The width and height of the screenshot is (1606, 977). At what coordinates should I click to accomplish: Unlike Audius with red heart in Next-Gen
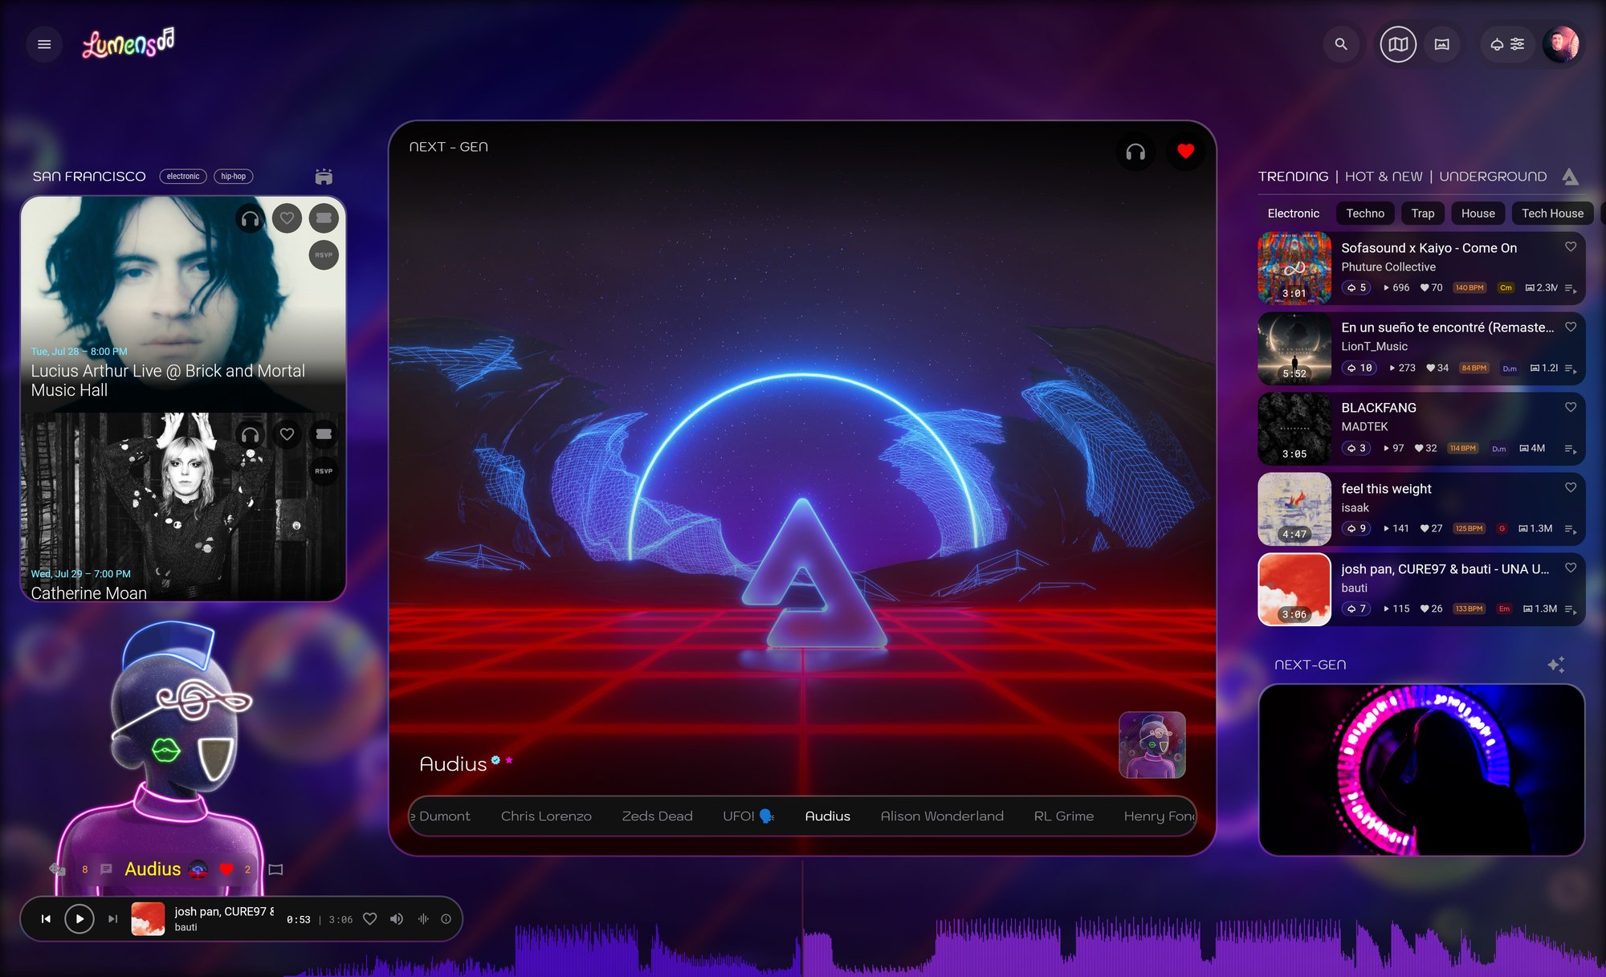tap(1185, 152)
